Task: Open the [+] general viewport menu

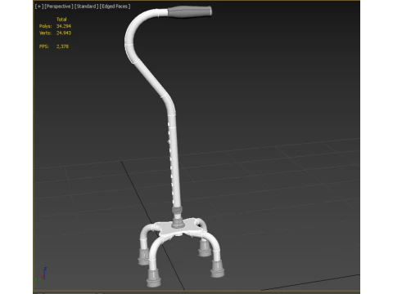Action: [39, 7]
